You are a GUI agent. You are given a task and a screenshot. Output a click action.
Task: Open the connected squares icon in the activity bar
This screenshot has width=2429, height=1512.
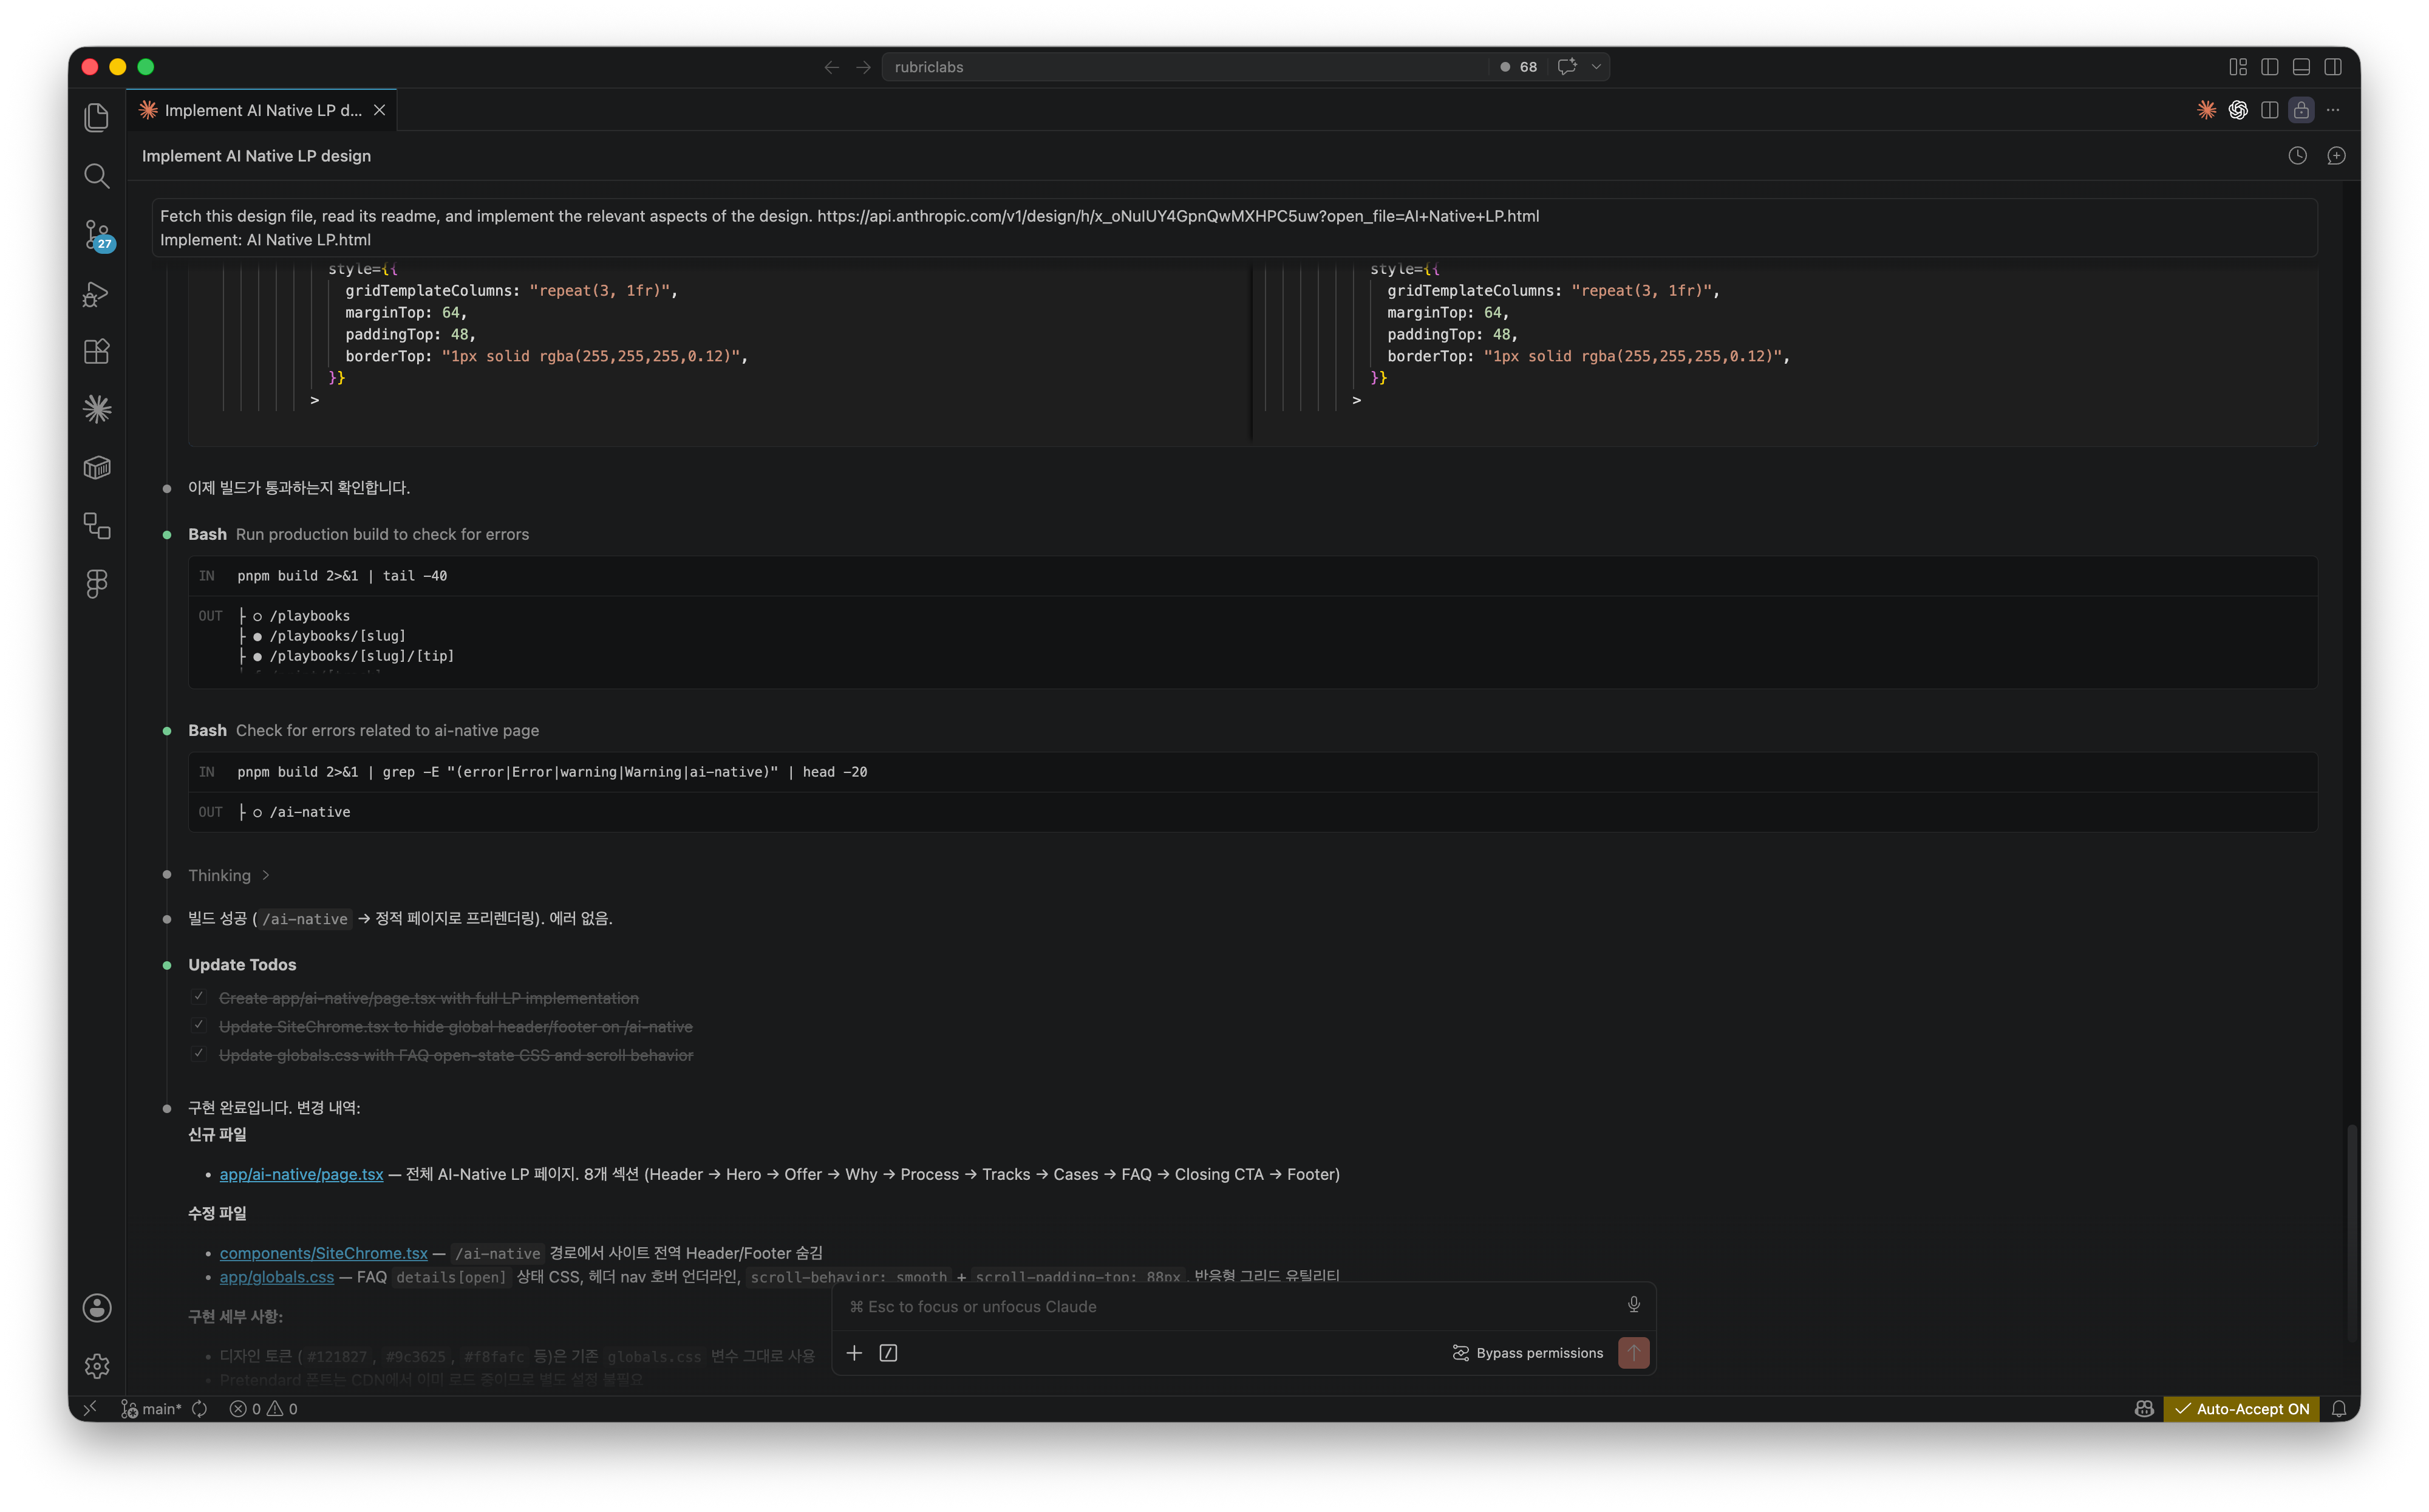pyautogui.click(x=97, y=526)
